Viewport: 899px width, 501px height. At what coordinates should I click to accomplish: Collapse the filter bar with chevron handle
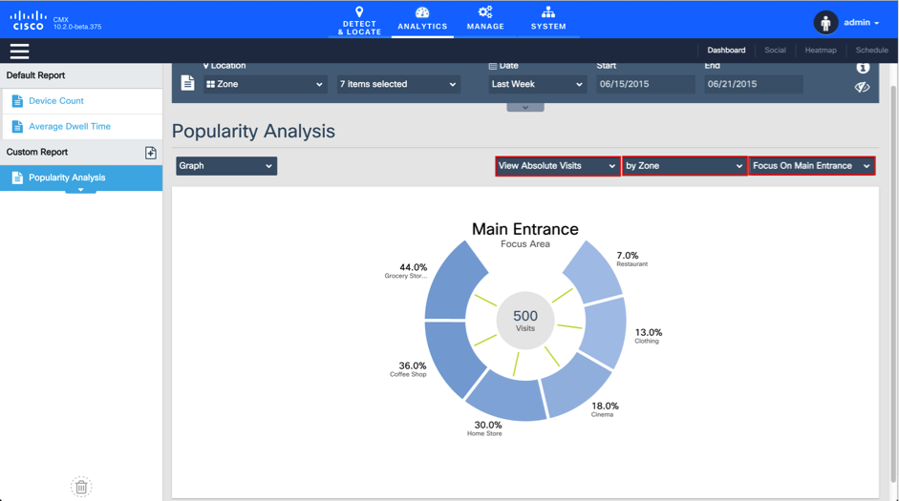(x=525, y=107)
